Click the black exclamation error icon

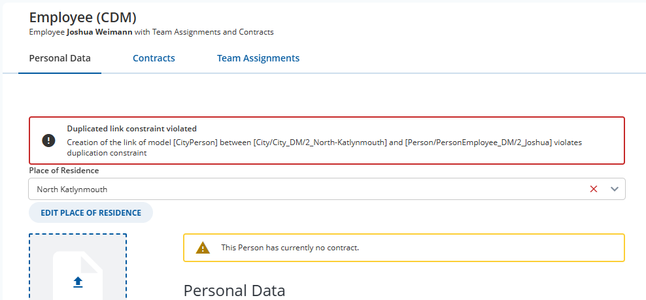[48, 141]
